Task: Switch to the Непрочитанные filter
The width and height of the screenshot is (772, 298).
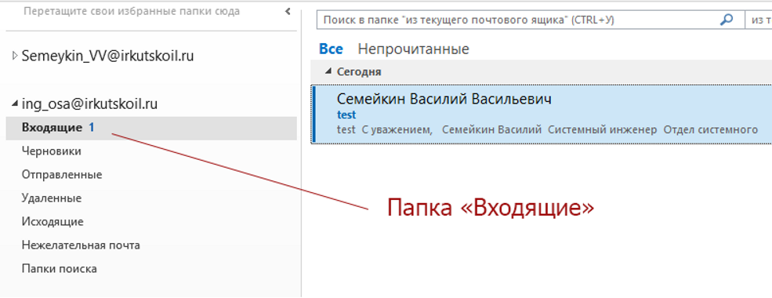Action: click(414, 49)
